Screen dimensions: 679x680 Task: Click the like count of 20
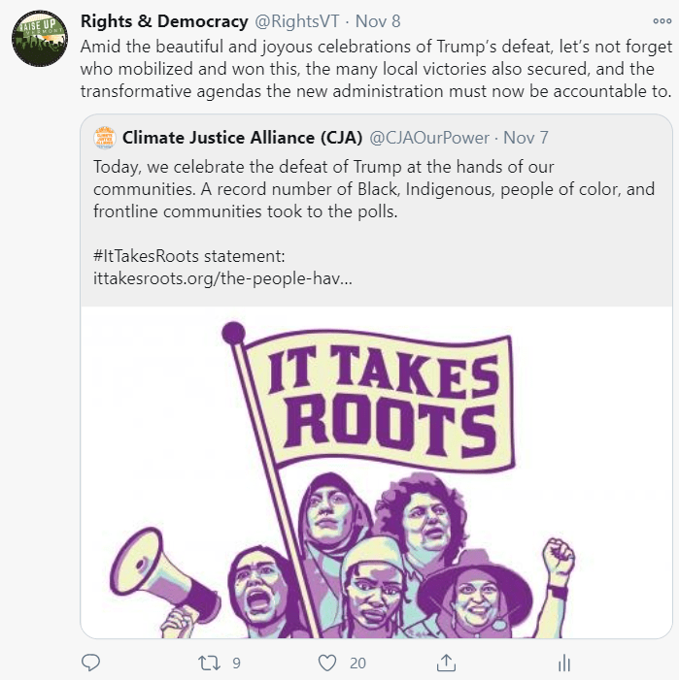357,664
